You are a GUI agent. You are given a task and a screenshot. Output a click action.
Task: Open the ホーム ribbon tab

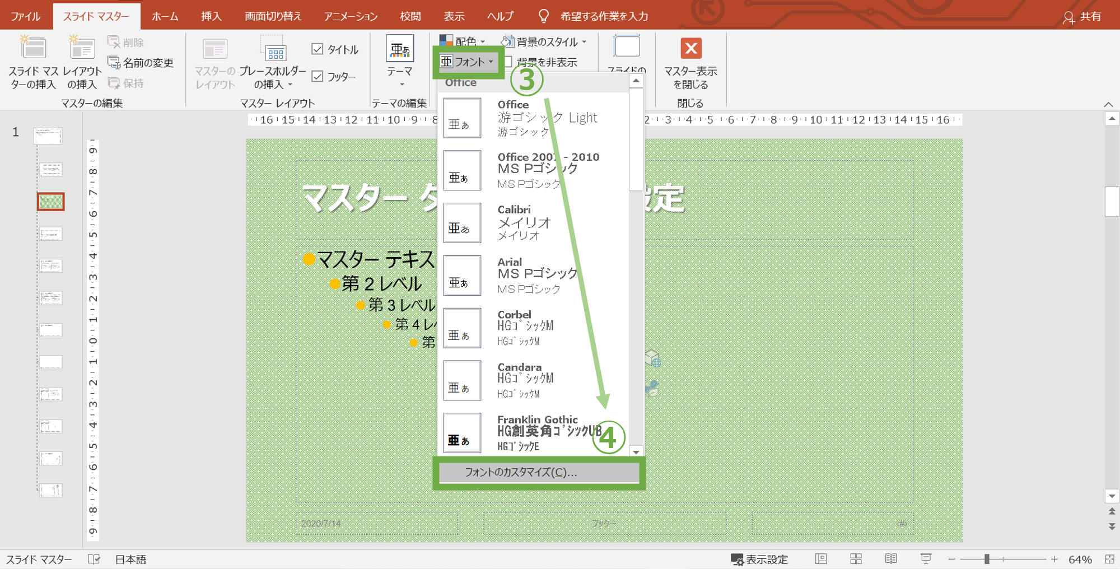[165, 17]
